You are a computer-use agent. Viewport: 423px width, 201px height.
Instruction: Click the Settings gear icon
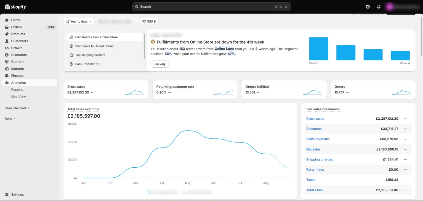click(x=7, y=194)
